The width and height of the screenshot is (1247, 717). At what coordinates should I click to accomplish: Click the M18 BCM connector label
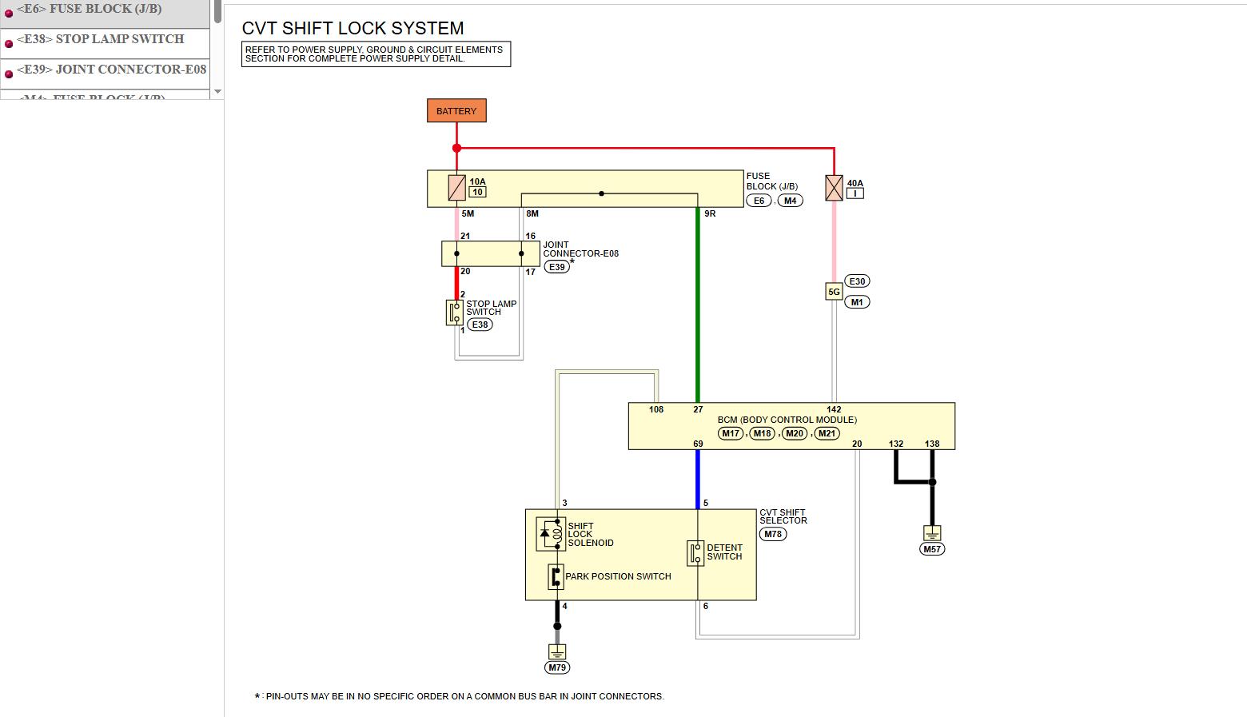pyautogui.click(x=763, y=433)
